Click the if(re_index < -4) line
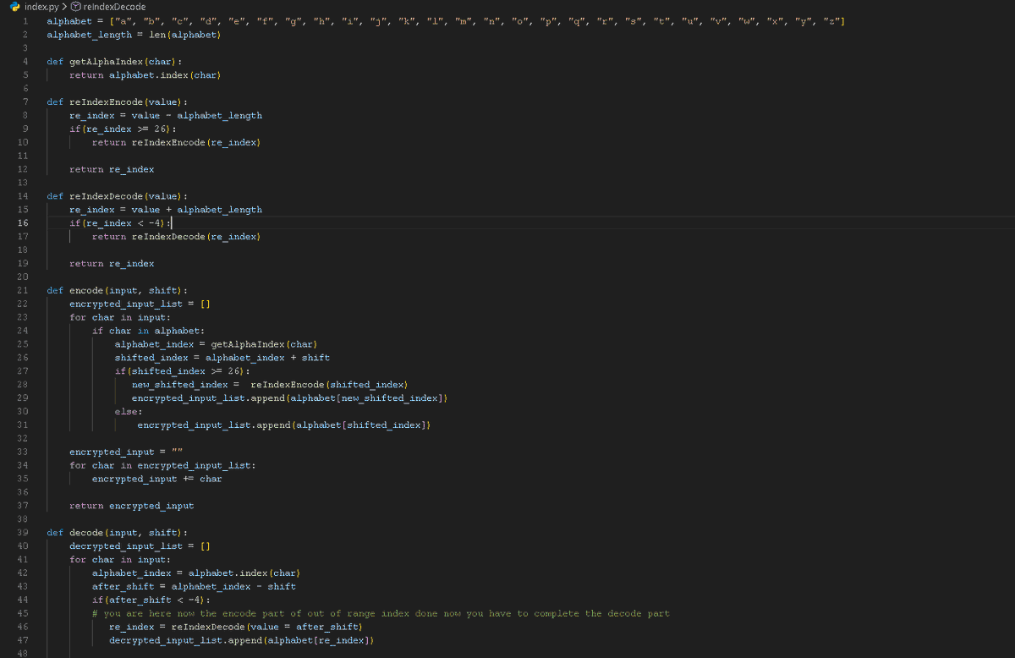The image size is (1015, 658). point(120,223)
